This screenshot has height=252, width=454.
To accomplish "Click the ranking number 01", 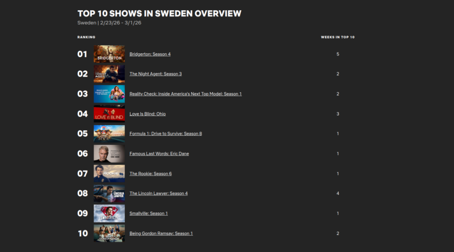I will [x=82, y=54].
